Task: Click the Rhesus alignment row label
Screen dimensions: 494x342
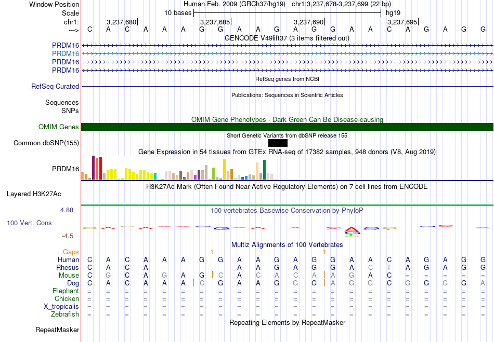Action: (x=68, y=267)
